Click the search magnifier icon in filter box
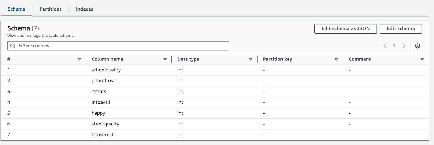This screenshot has height=145, width=434. pos(13,46)
